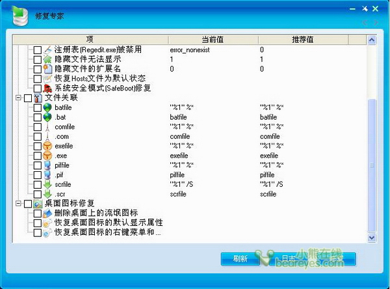Check the 桌面图标修复 group checkbox
The image size is (390, 289).
[28, 204]
